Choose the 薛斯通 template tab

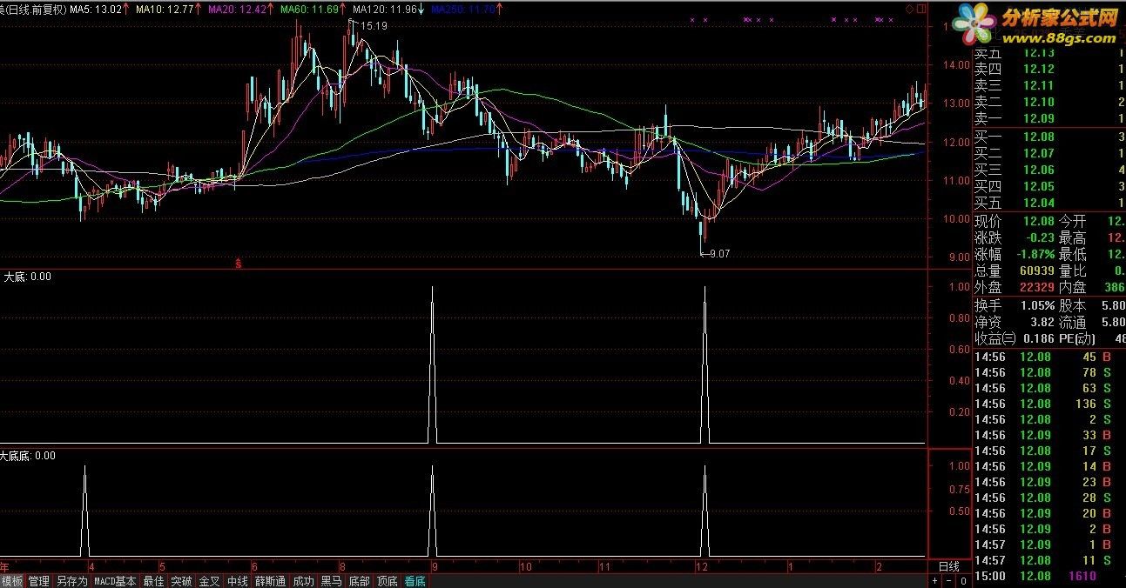(x=270, y=581)
